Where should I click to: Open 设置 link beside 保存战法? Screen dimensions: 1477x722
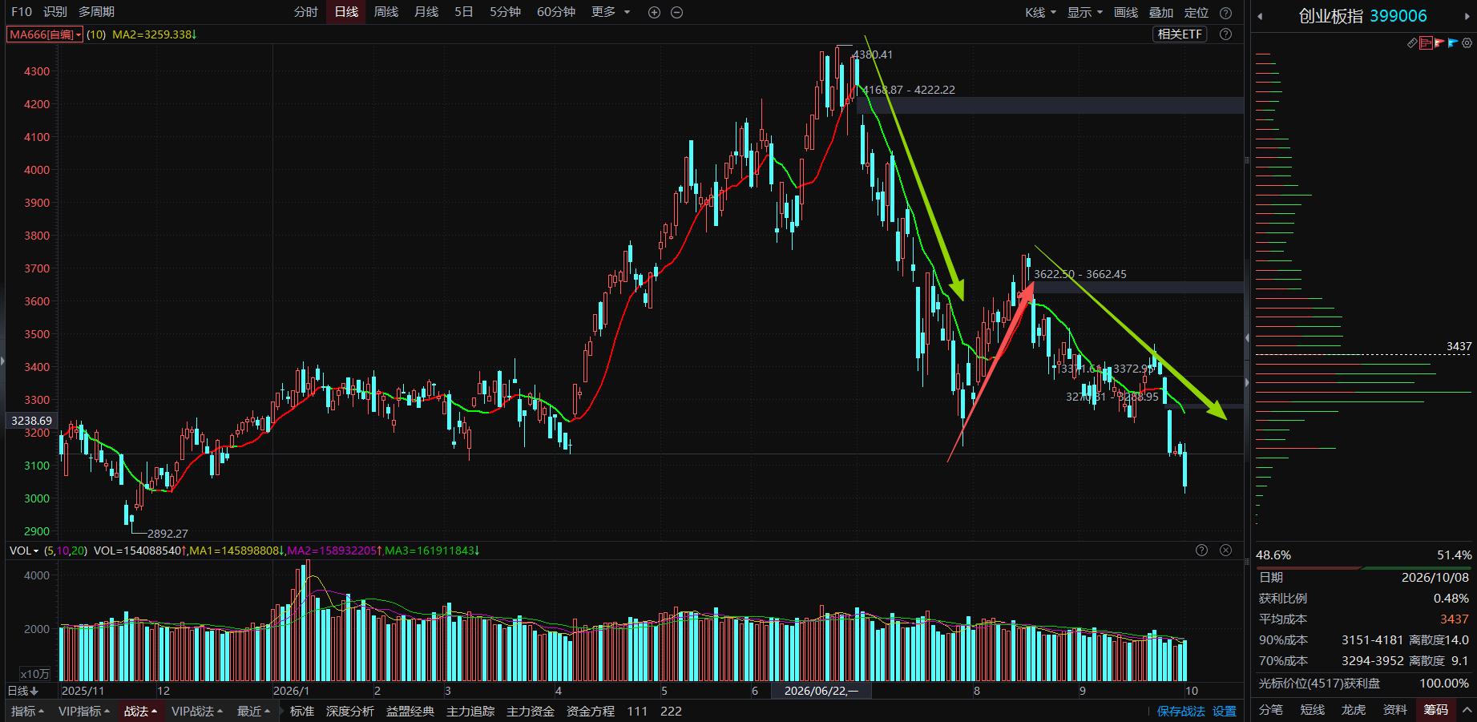tap(1225, 711)
